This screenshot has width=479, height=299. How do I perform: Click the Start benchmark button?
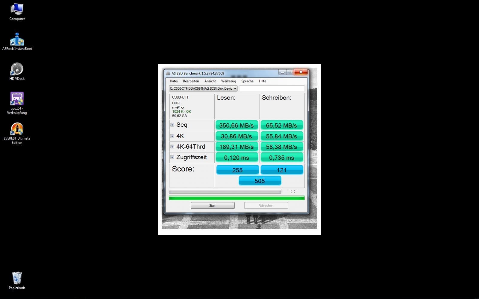213,205
